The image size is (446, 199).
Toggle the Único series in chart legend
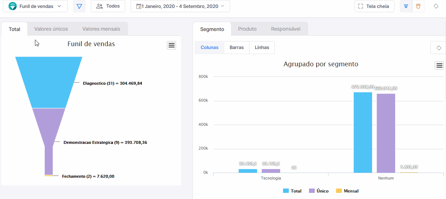coord(319,191)
